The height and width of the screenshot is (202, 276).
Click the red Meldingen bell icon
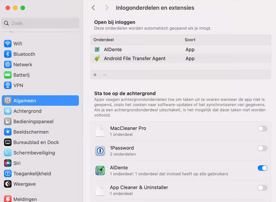coord(8,199)
